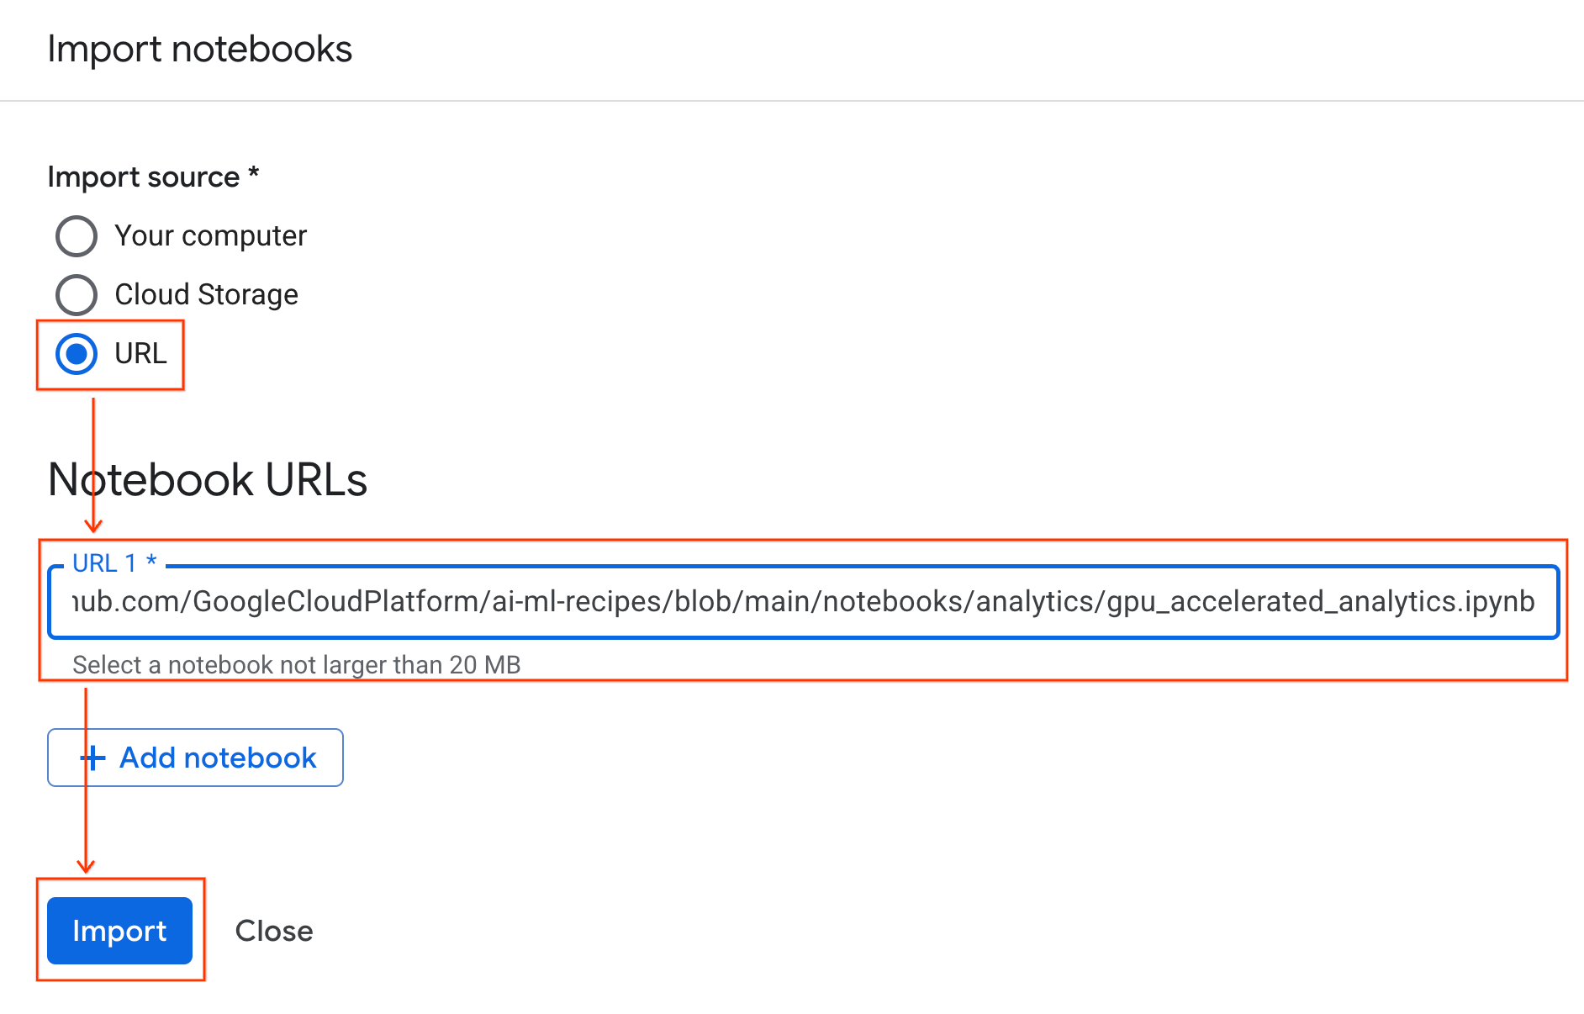The height and width of the screenshot is (1014, 1584).
Task: Click the plus icon on Add notebook
Action: (92, 758)
